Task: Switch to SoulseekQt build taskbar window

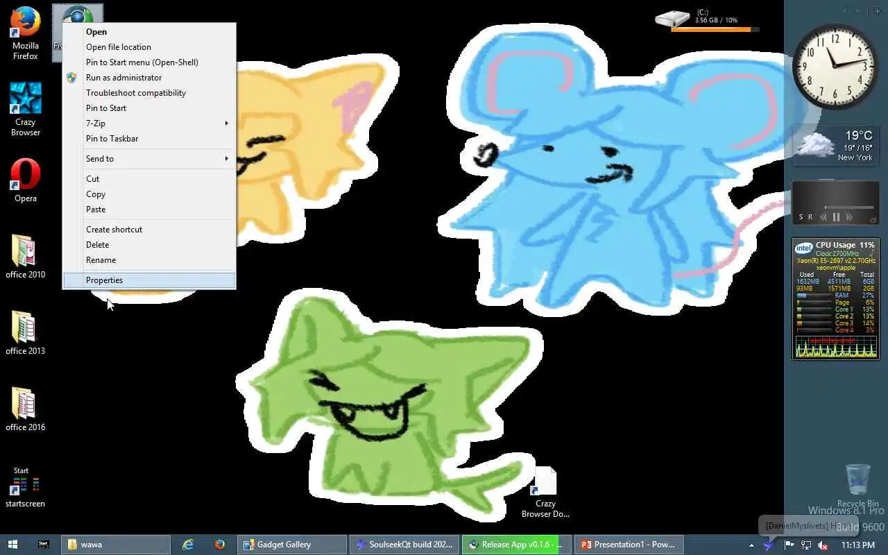Action: (404, 545)
